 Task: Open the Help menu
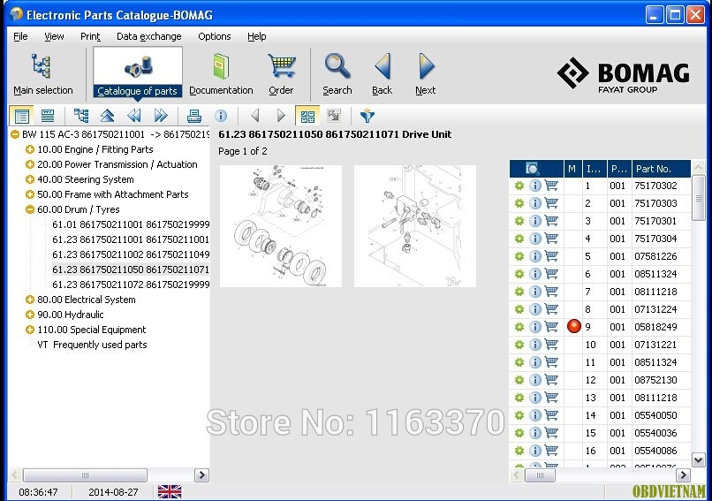256,36
